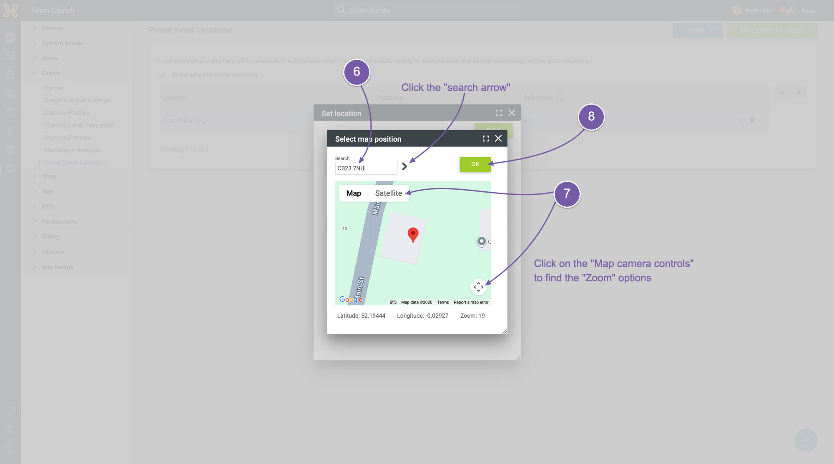Open keyboard shortcuts icon on map
834x464 pixels.
[x=393, y=302]
